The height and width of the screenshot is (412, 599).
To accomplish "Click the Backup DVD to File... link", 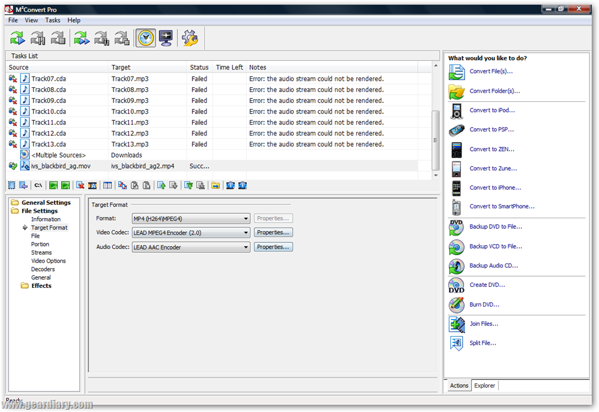I will pos(495,227).
